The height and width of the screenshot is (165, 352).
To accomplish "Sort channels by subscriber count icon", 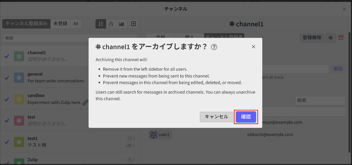I will pos(111,24).
